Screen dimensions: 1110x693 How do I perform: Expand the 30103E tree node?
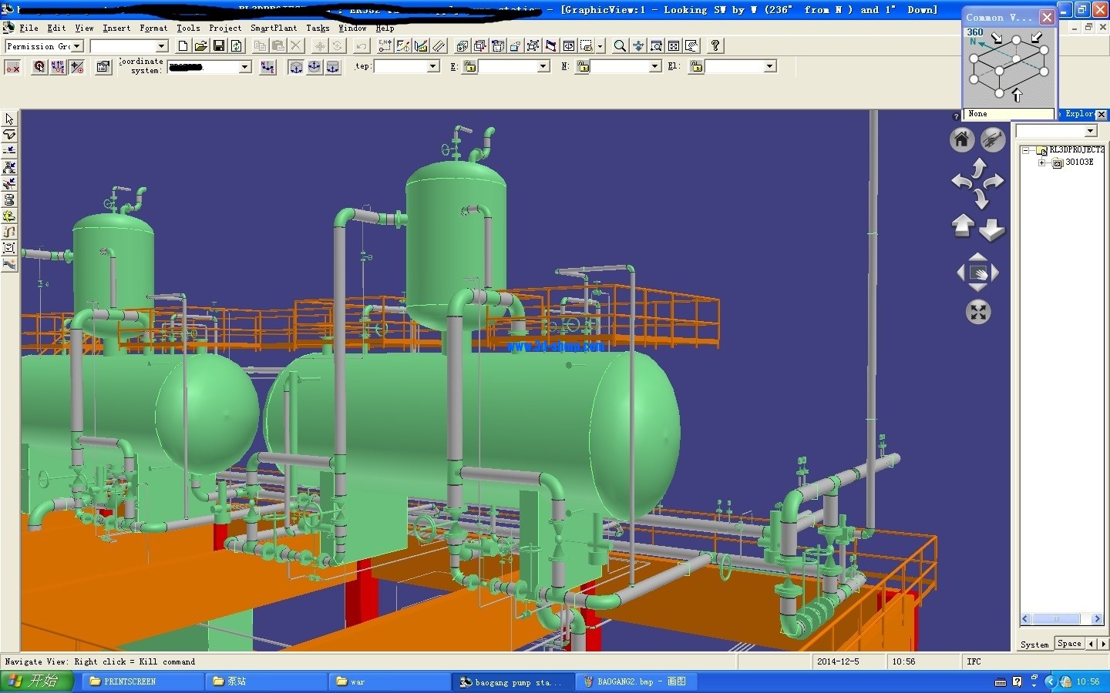(x=1042, y=162)
